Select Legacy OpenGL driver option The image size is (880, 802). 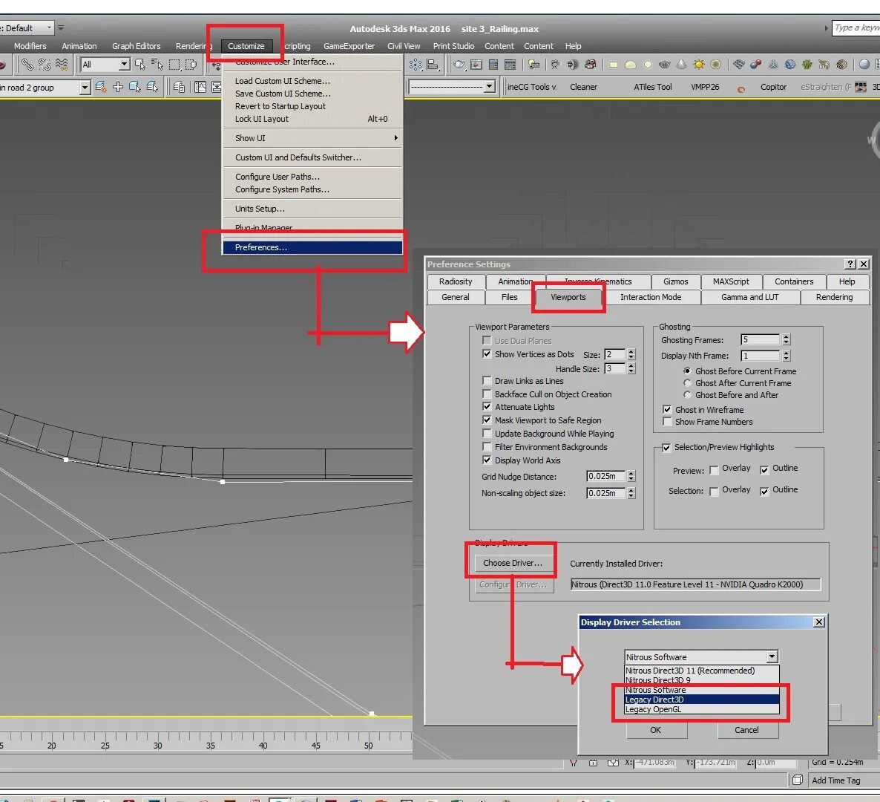(x=701, y=709)
